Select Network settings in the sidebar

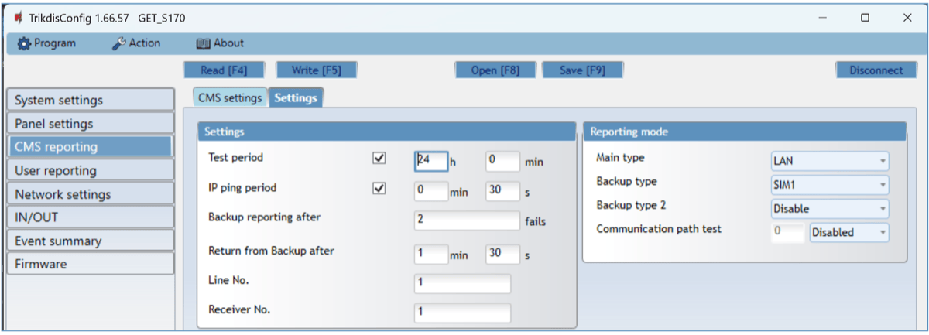pos(90,194)
